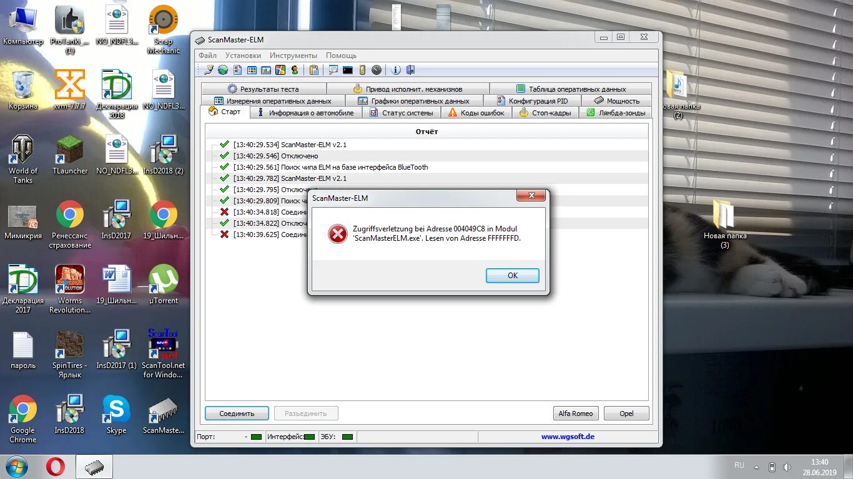The width and height of the screenshot is (853, 479).
Task: Open the Файл menu
Action: [208, 56]
